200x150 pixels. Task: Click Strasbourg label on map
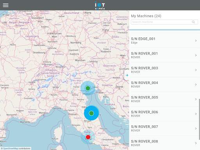click(39, 53)
